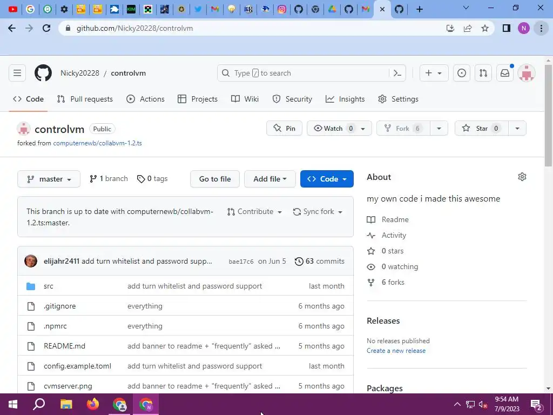Screen dimensions: 553x415
Task: Switch to the Twitter browser tab
Action: (198, 9)
